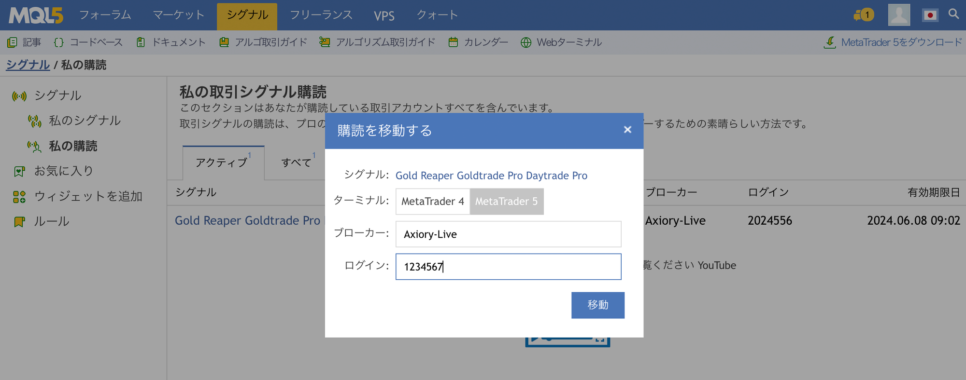The height and width of the screenshot is (380, 966).
Task: Switch to the すべて tab
Action: 297,163
